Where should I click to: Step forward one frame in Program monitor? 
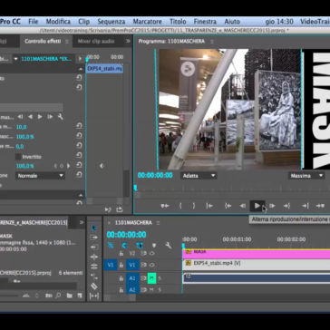(x=272, y=206)
